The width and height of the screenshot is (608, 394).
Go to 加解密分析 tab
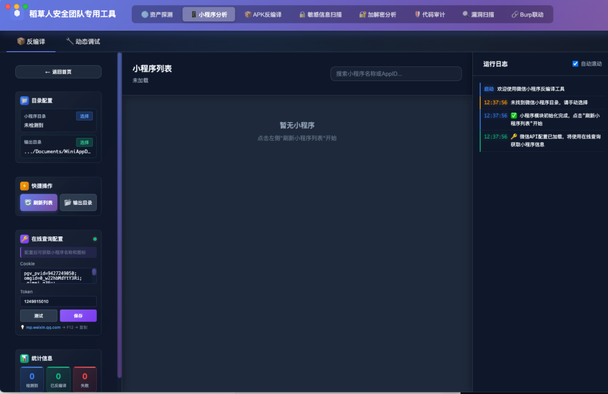[378, 14]
